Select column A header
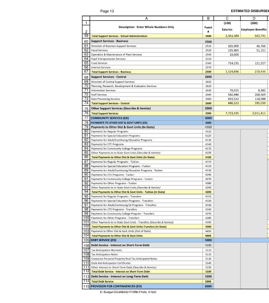The width and height of the screenshot is (269, 303). 146,18
